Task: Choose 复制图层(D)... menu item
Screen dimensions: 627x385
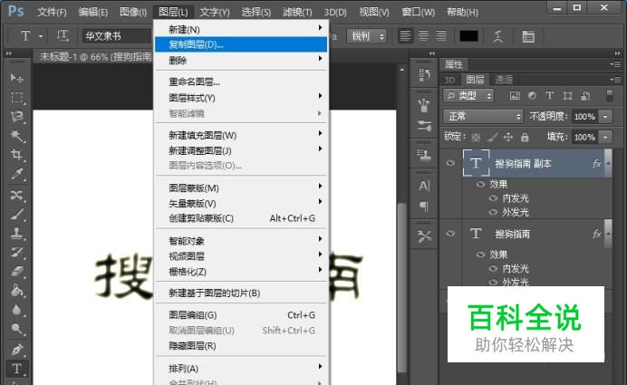Action: pos(241,44)
